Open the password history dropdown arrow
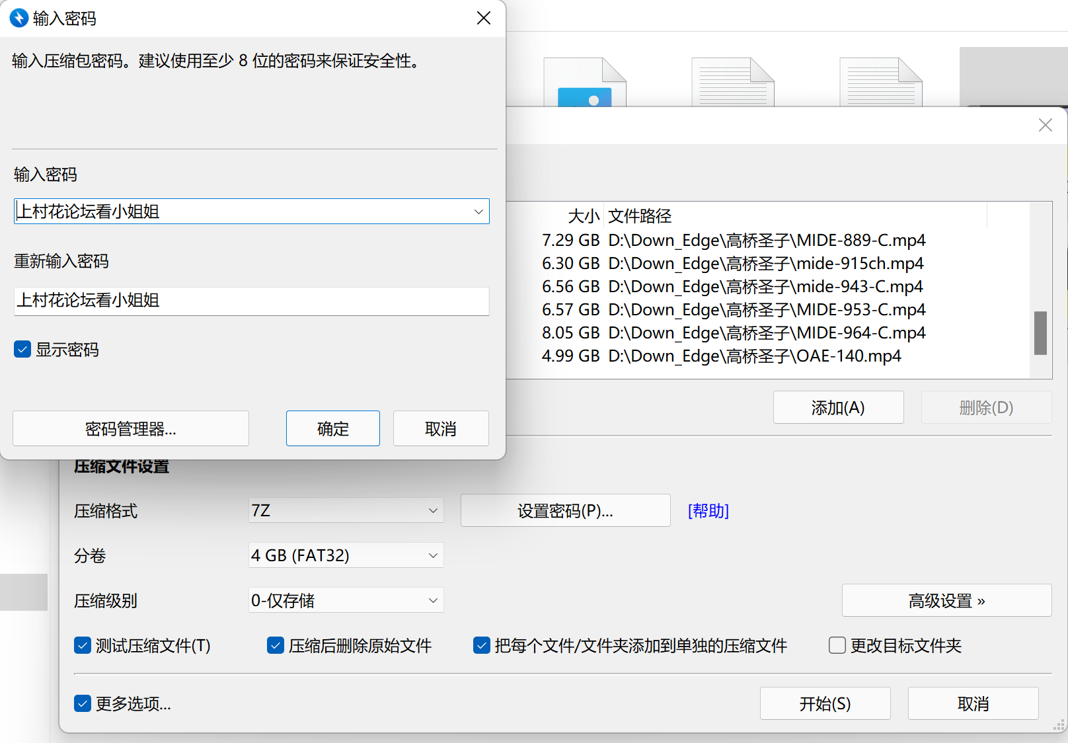The width and height of the screenshot is (1068, 743). point(478,212)
